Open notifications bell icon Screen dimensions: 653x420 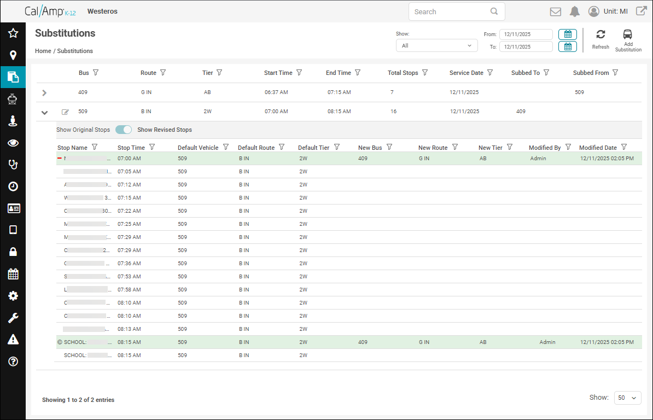(575, 11)
